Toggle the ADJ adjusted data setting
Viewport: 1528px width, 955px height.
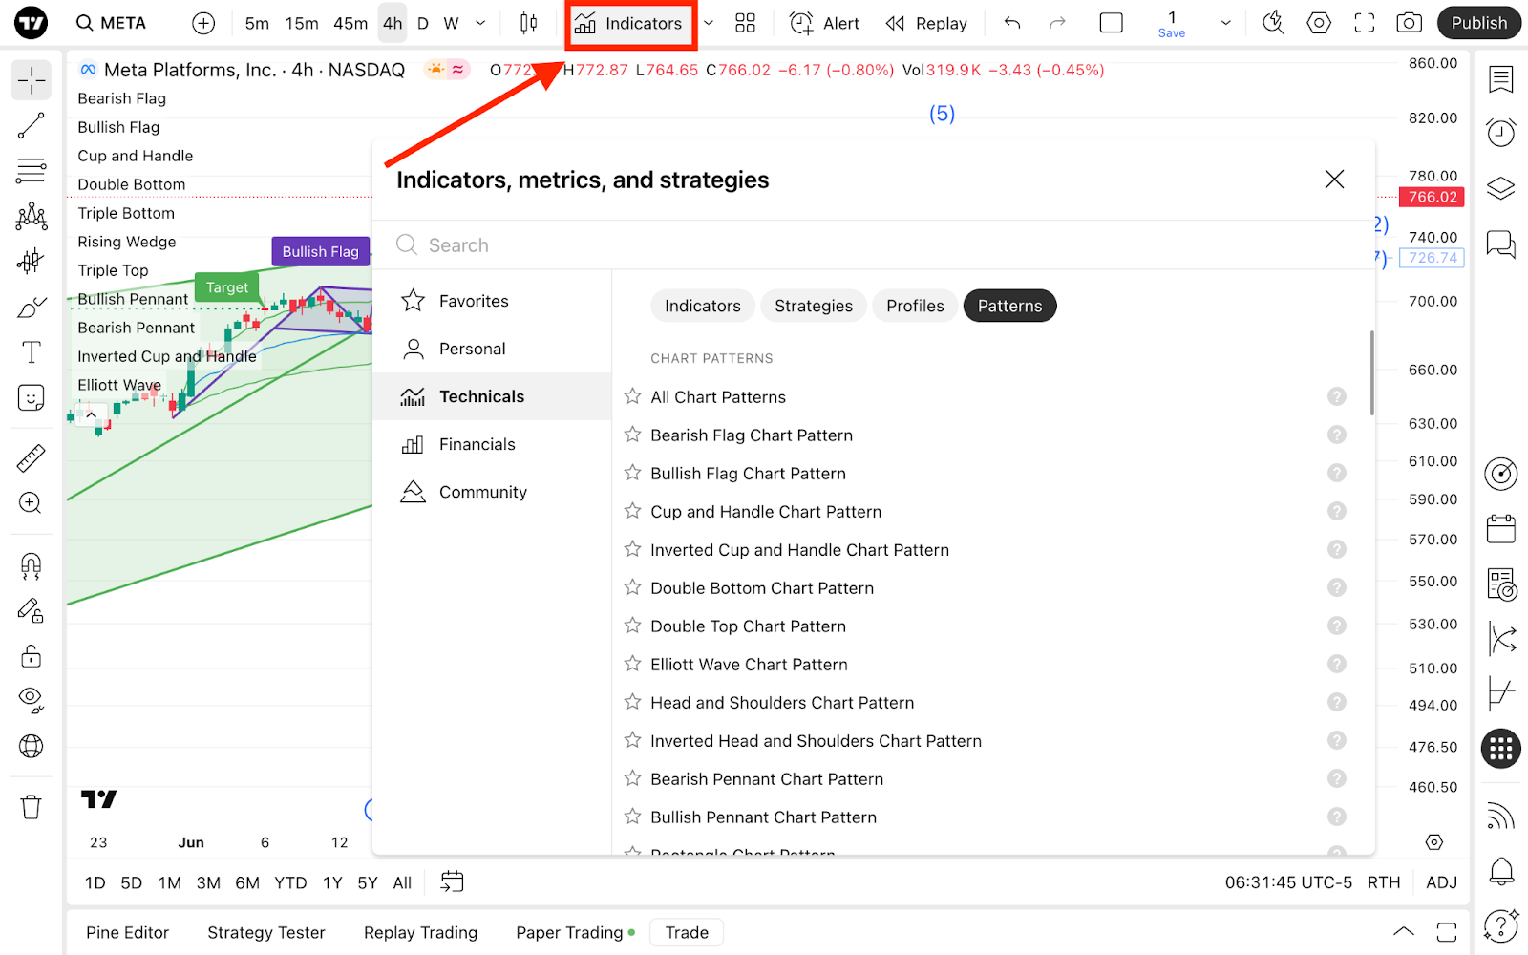point(1441,882)
